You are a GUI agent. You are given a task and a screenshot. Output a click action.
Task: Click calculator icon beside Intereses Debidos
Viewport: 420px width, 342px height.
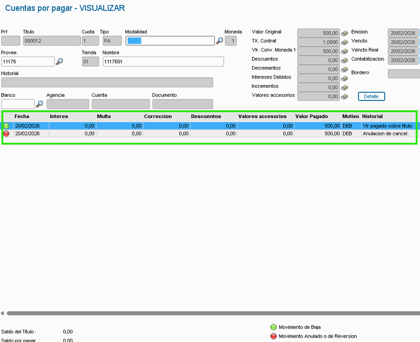tap(345, 79)
